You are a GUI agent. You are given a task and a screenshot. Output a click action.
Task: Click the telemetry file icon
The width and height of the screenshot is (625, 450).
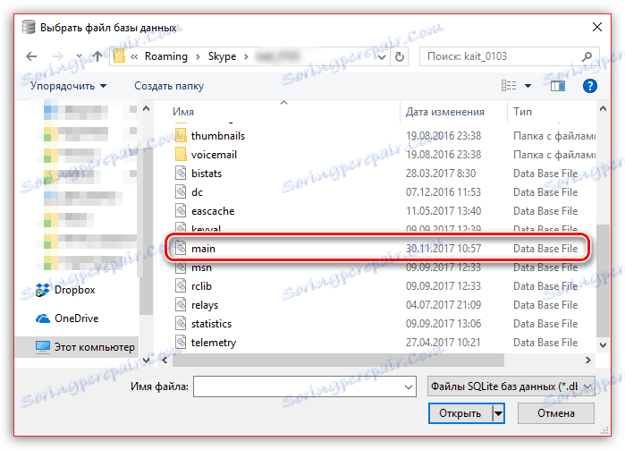pyautogui.click(x=181, y=342)
